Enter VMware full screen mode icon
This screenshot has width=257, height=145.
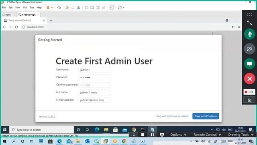coord(98,8)
